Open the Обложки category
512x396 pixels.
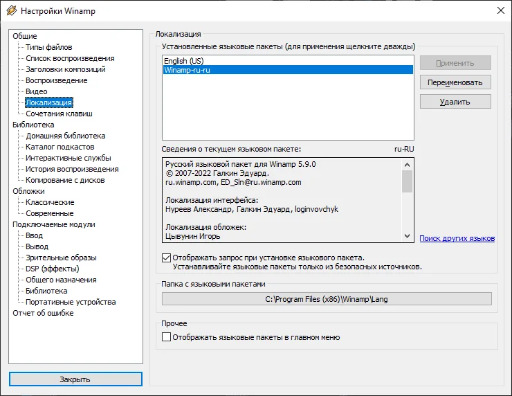28,191
